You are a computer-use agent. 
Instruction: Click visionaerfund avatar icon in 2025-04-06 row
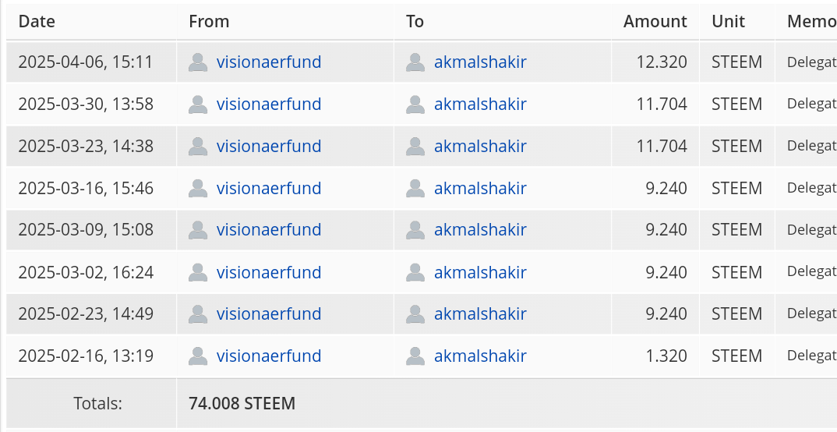pyautogui.click(x=198, y=62)
